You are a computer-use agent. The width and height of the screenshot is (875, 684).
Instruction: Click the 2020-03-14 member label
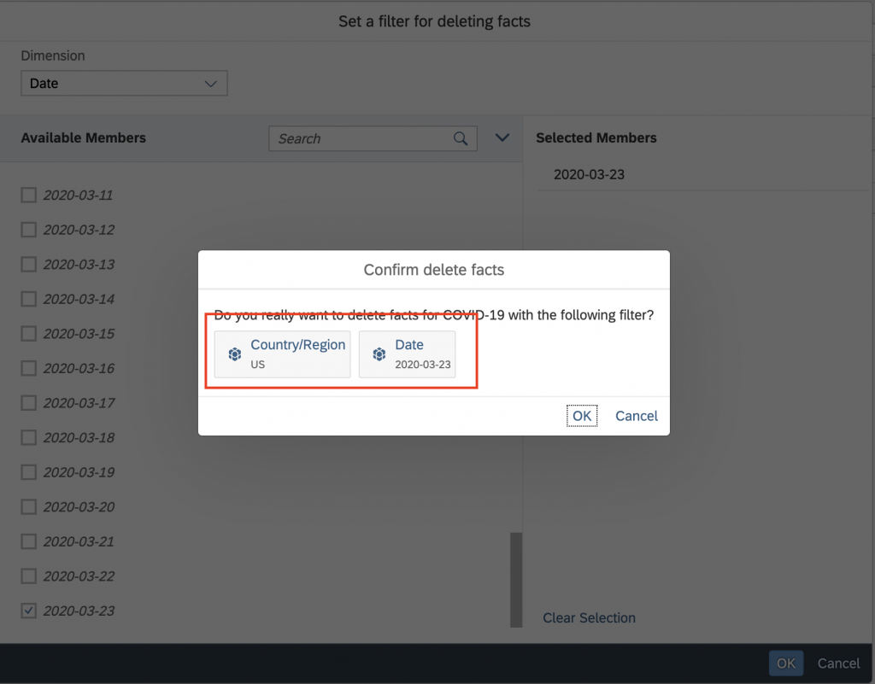[x=79, y=299]
